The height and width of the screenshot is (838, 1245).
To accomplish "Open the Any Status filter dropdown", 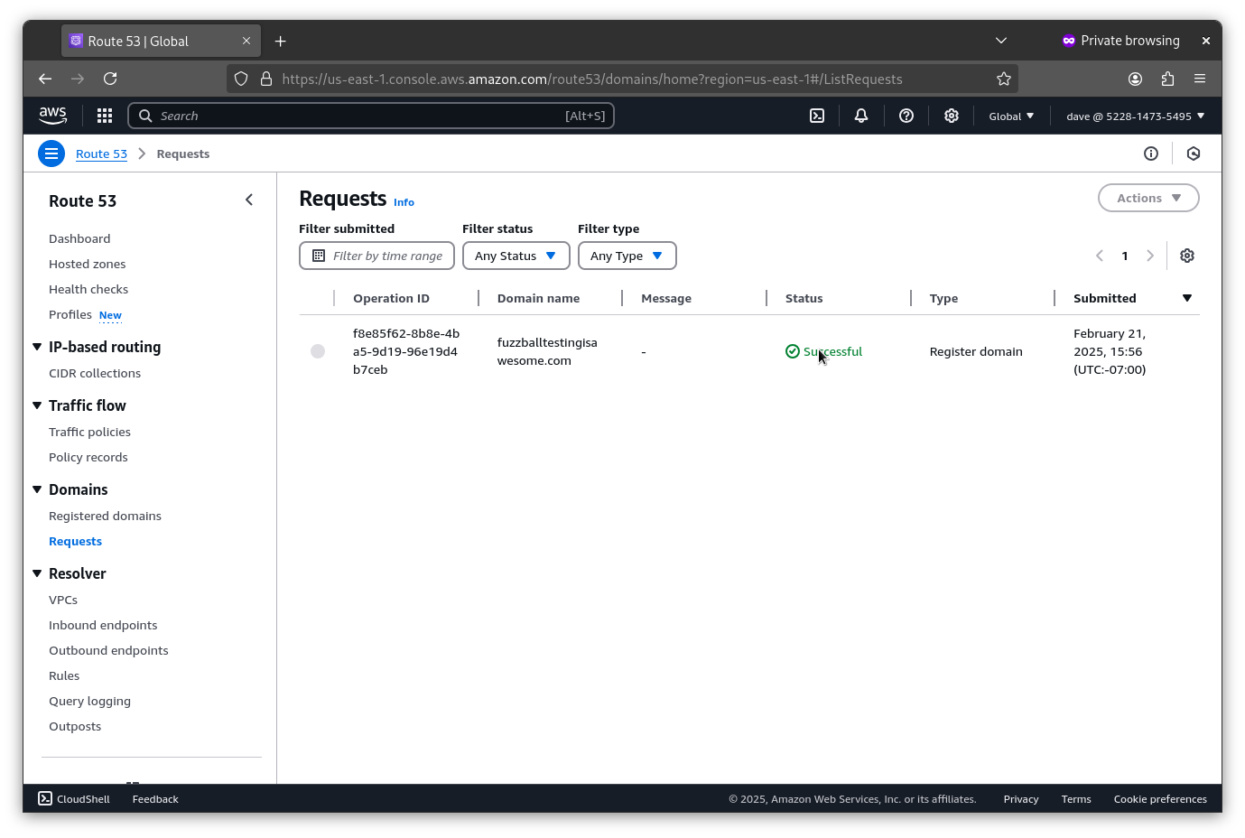I will 516,256.
